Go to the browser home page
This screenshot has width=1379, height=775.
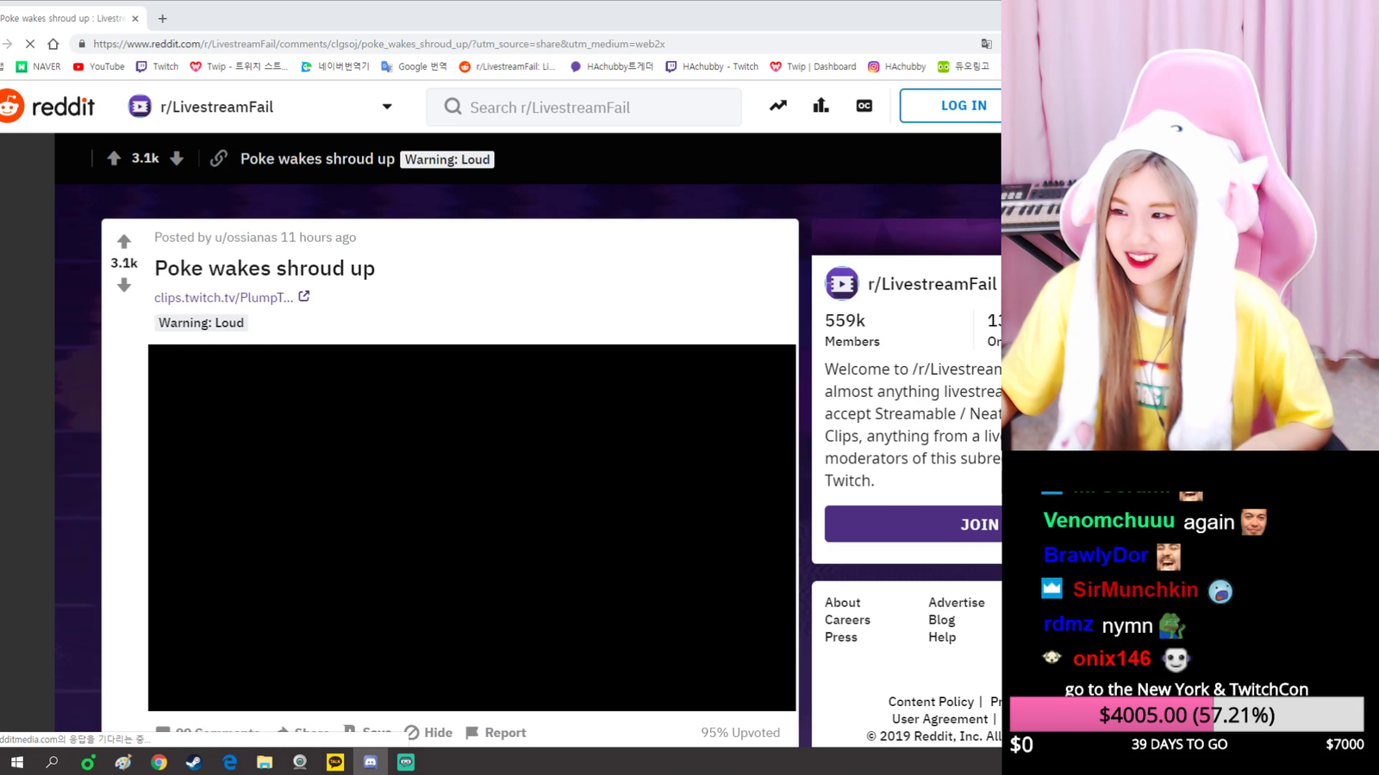point(53,43)
